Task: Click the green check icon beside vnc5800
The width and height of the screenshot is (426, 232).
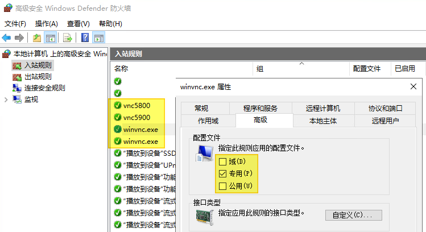Action: point(118,105)
